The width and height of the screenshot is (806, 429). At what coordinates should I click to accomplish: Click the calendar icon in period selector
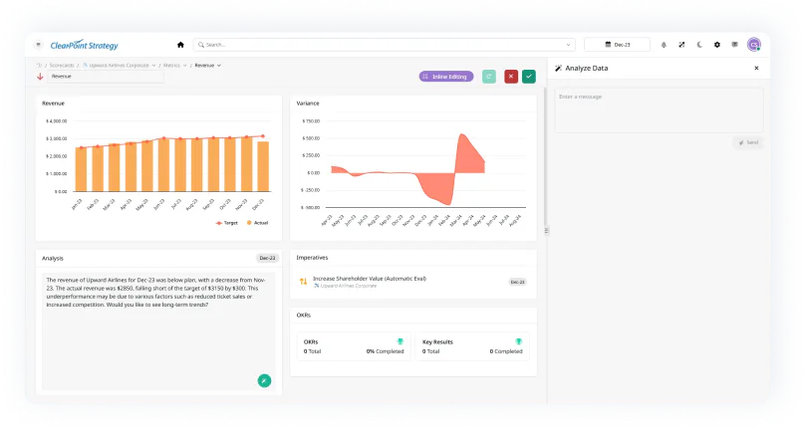click(x=608, y=45)
